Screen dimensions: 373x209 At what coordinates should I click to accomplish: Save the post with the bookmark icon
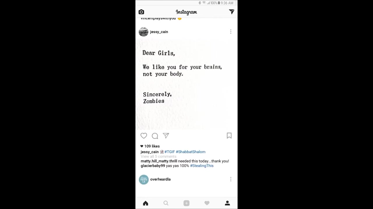point(229,136)
